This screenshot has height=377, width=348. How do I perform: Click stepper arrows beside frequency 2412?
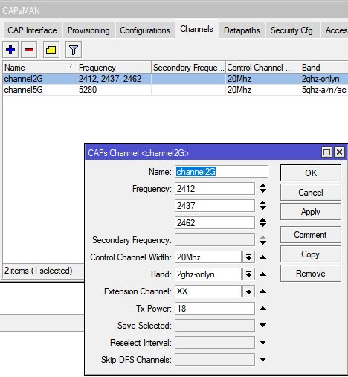(262, 189)
